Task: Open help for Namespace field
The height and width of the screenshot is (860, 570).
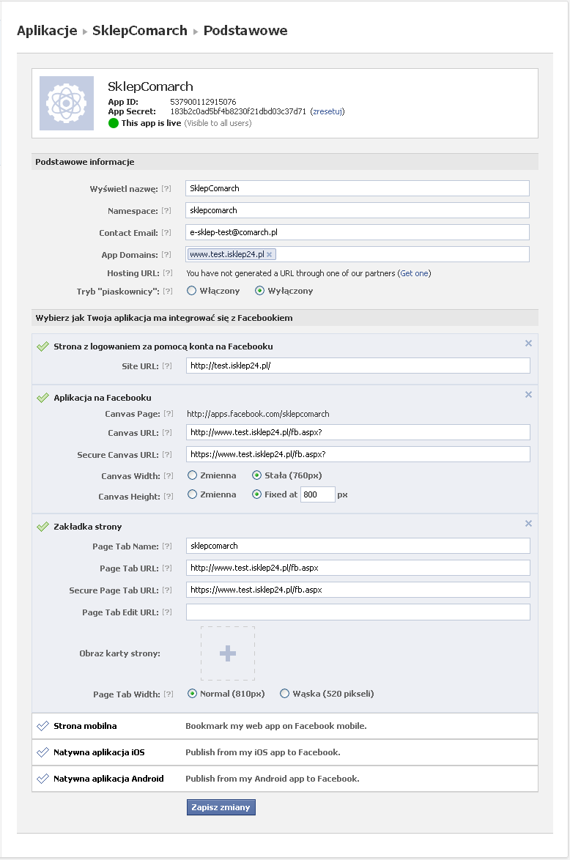Action: (x=166, y=211)
